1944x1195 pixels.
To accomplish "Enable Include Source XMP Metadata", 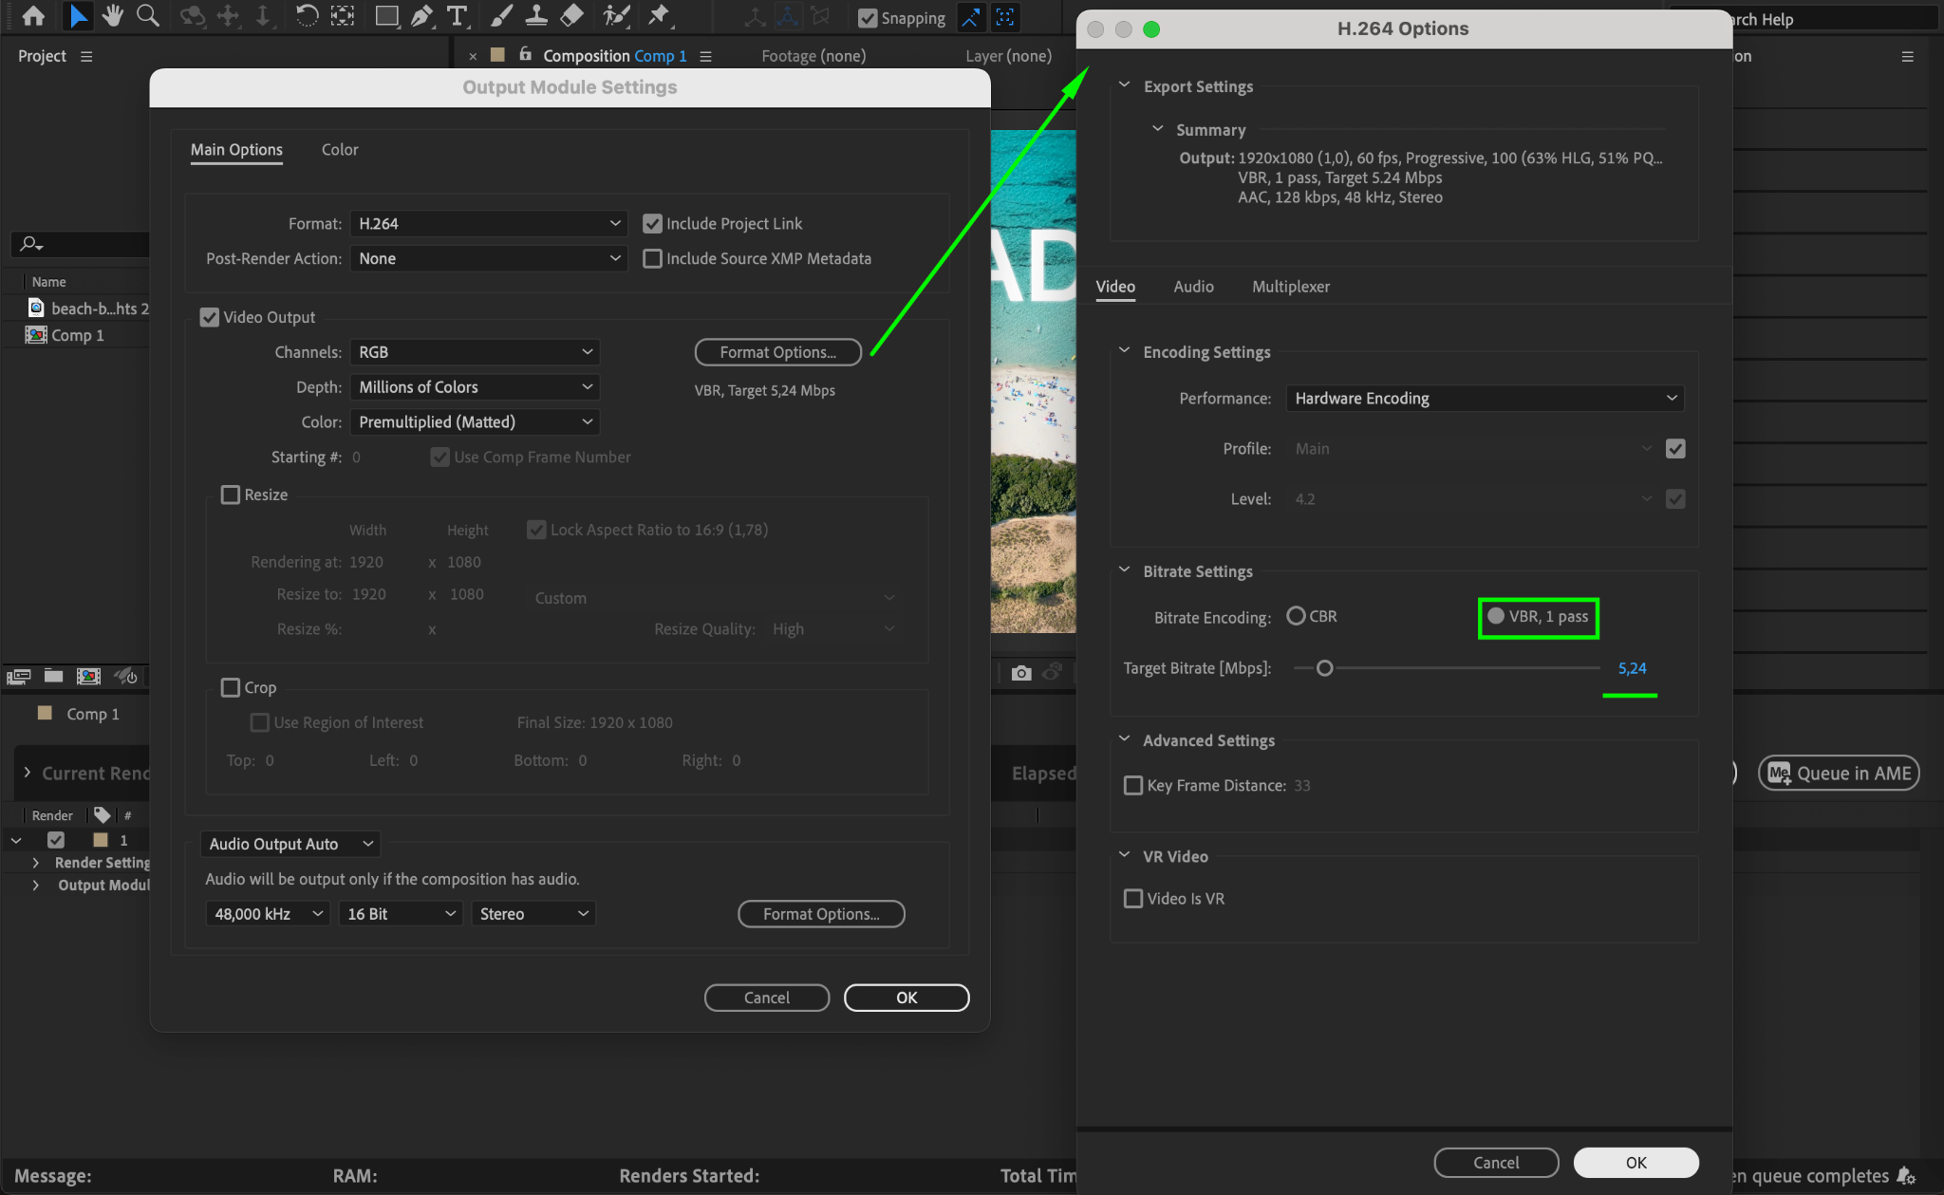I will pyautogui.click(x=652, y=258).
